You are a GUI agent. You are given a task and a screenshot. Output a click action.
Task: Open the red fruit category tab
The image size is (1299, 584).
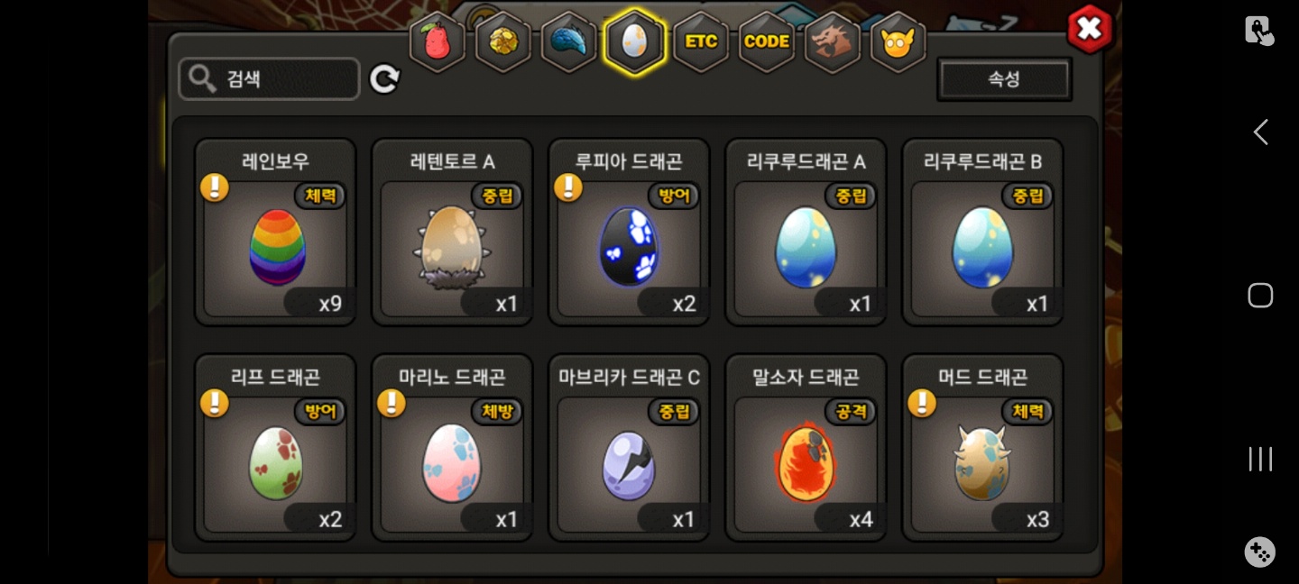(438, 41)
